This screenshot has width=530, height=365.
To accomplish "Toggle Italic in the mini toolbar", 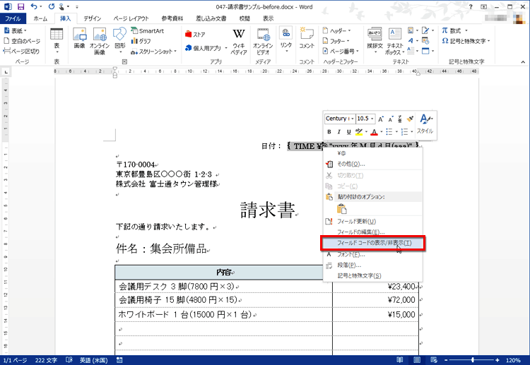I will point(338,132).
